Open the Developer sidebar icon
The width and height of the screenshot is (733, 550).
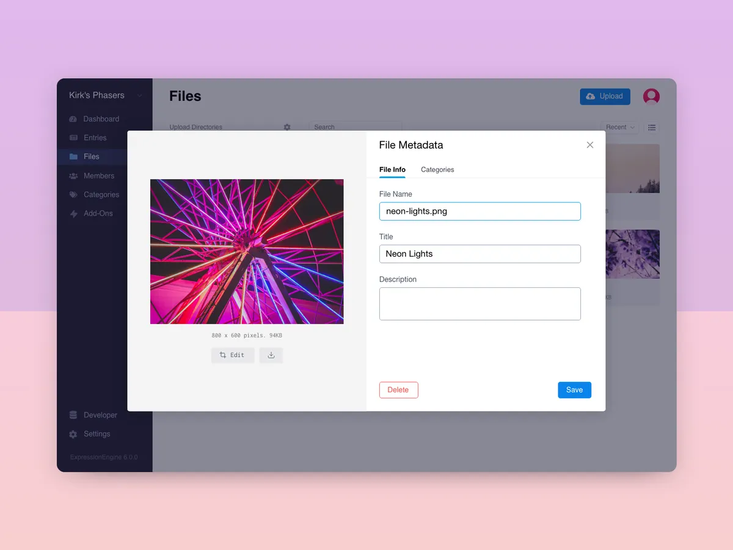[75, 415]
